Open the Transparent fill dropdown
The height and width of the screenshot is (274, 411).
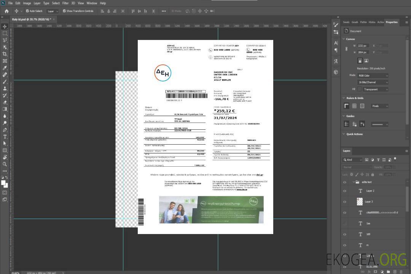[x=376, y=89]
